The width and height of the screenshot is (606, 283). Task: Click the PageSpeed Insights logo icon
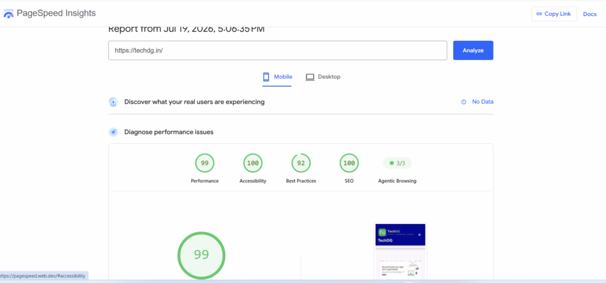point(8,14)
